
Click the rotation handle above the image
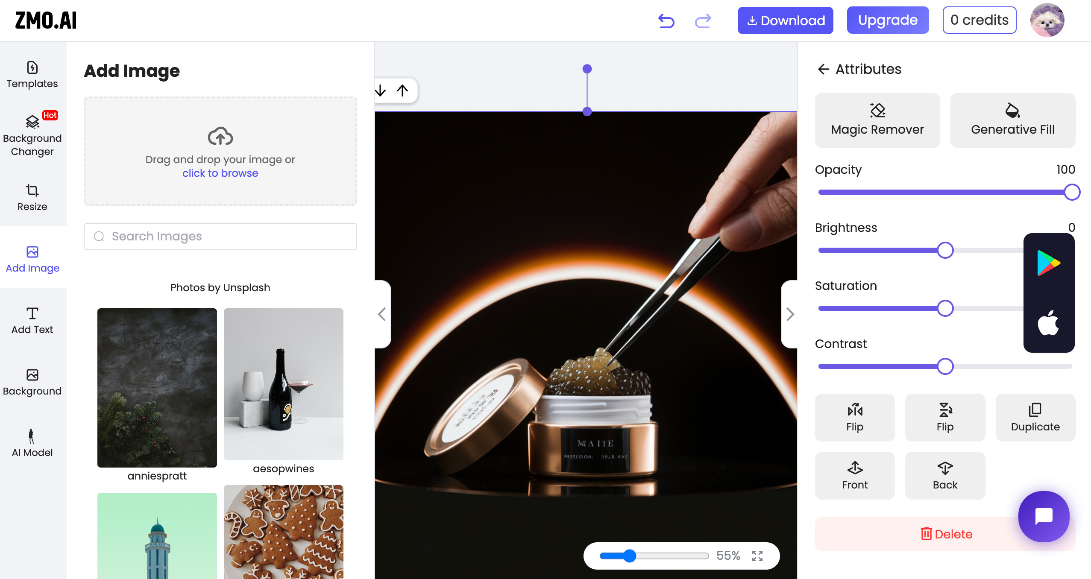587,69
